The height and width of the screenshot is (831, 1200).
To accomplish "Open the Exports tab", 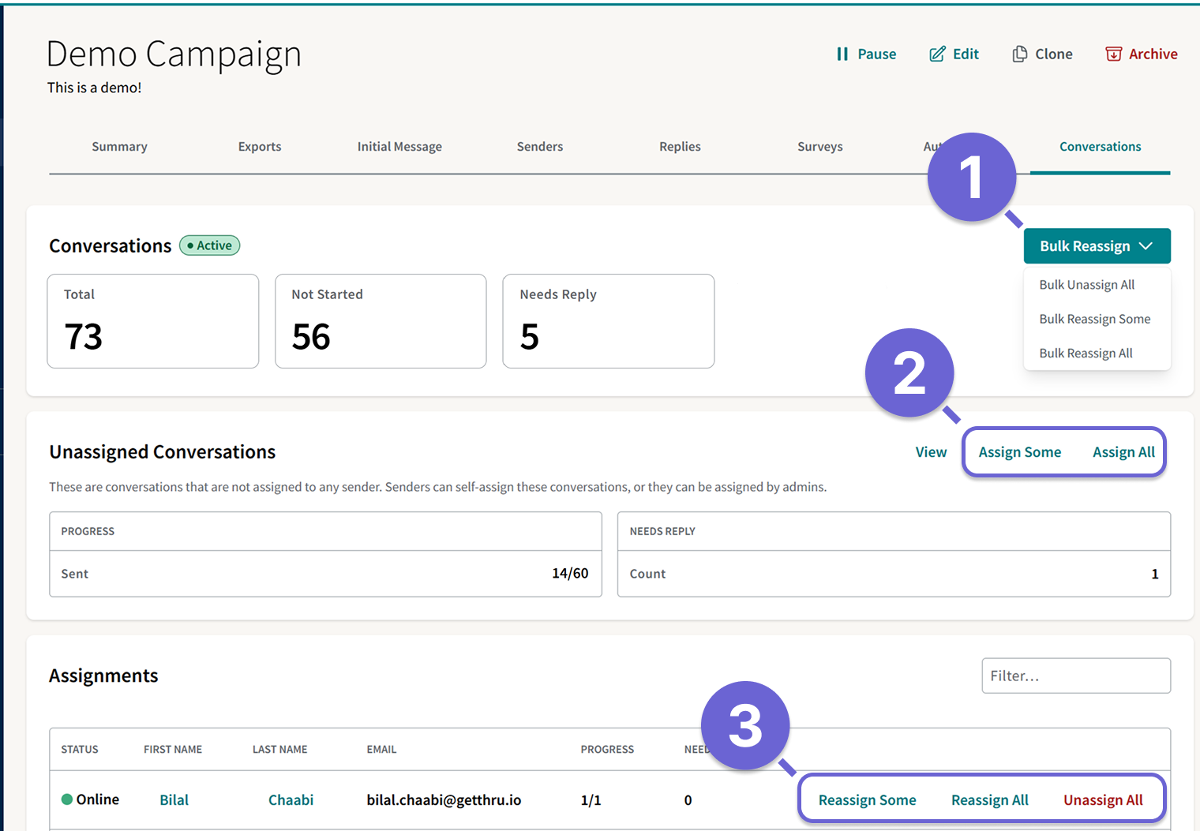I will 260,147.
